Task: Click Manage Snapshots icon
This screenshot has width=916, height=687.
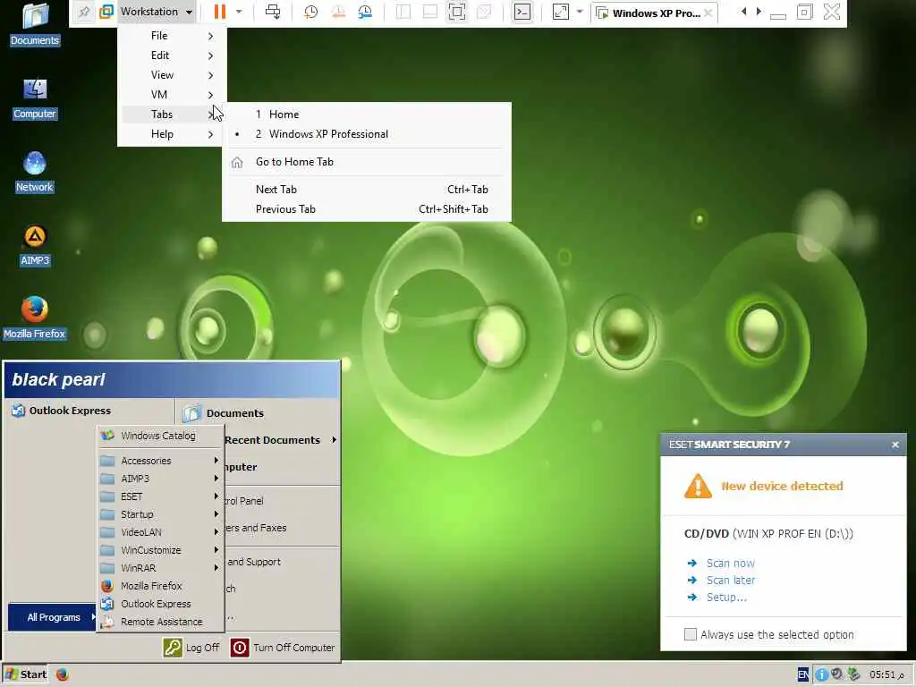Action: pos(365,12)
